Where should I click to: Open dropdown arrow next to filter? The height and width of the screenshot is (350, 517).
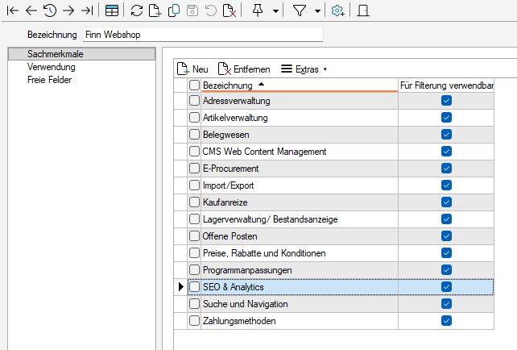click(x=317, y=11)
